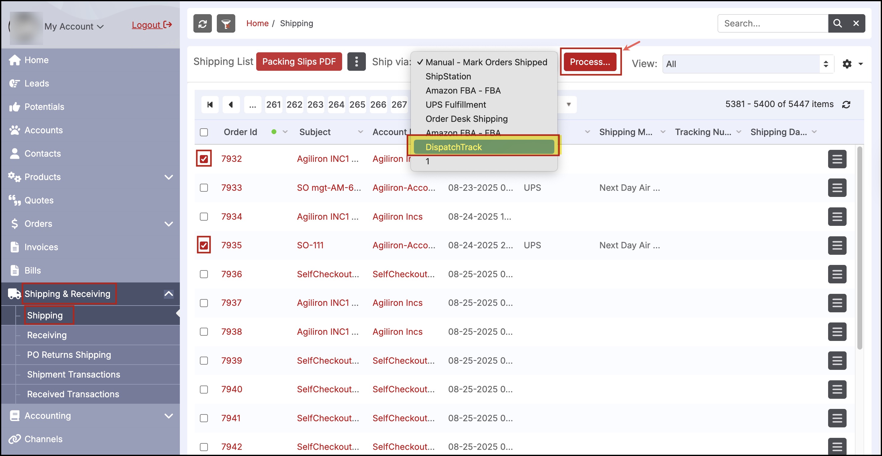Open the three-dot more actions menu
The height and width of the screenshot is (456, 882).
[x=356, y=62]
